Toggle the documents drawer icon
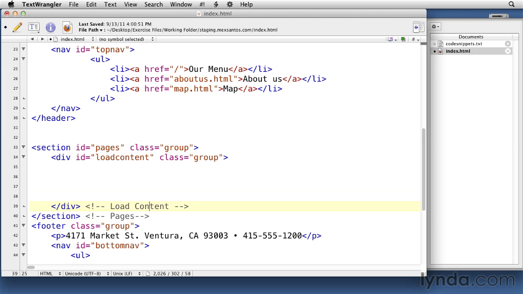The width and height of the screenshot is (523, 294). pyautogui.click(x=418, y=27)
